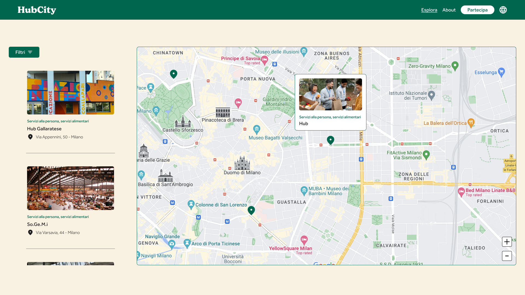This screenshot has width=525, height=295.
Task: Go to the Esplora page
Action: [429, 10]
